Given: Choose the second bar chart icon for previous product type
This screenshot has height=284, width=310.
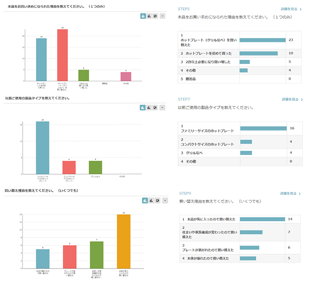Looking at the screenshot, I should pos(149,108).
